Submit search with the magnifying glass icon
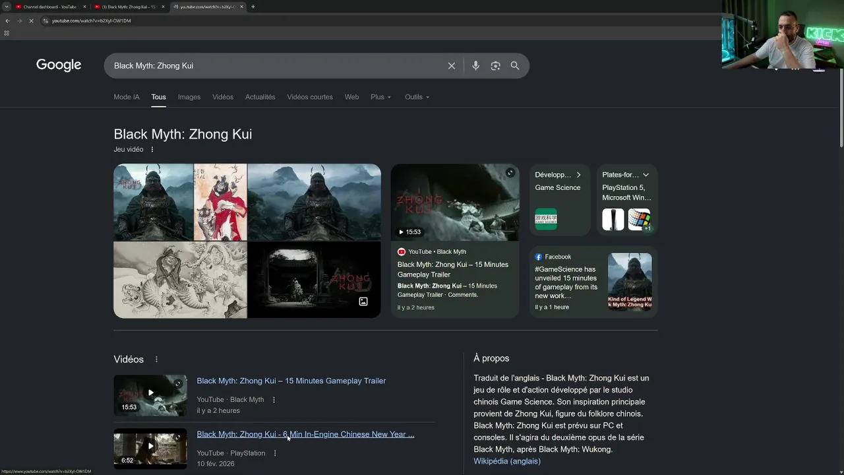 pyautogui.click(x=515, y=66)
